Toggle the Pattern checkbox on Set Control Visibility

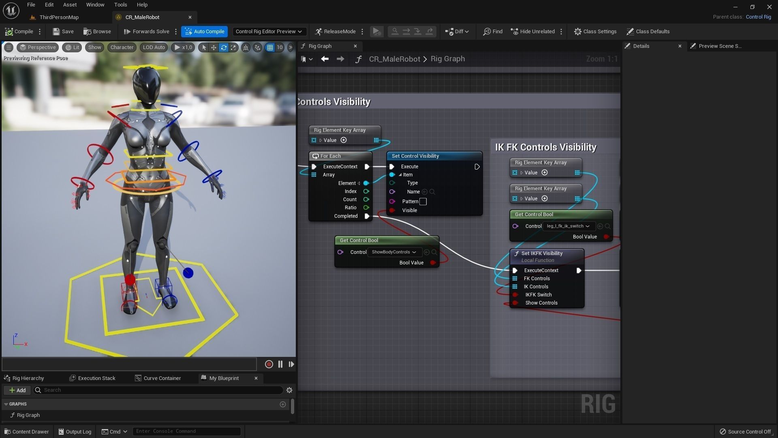[x=423, y=202]
